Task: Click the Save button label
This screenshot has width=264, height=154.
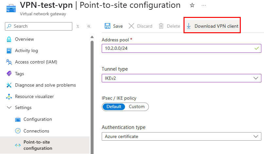Action: pyautogui.click(x=118, y=26)
